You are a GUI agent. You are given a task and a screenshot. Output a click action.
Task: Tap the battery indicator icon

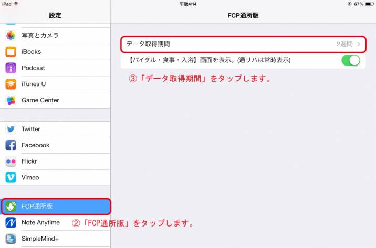pos(369,4)
